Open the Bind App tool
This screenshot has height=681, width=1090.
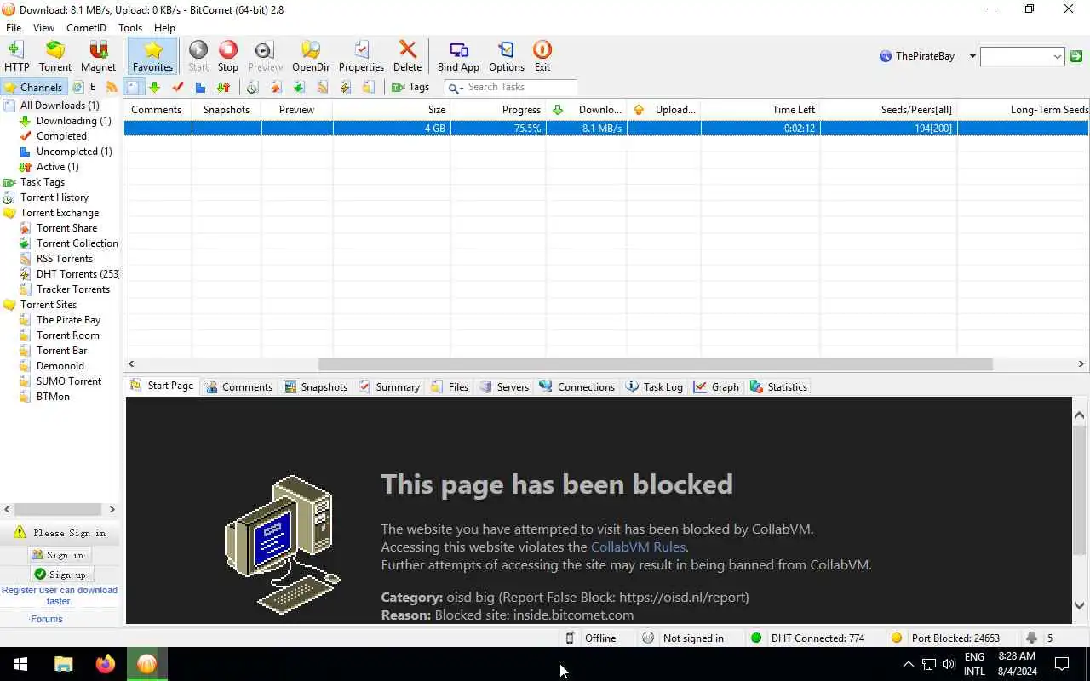[x=458, y=56]
